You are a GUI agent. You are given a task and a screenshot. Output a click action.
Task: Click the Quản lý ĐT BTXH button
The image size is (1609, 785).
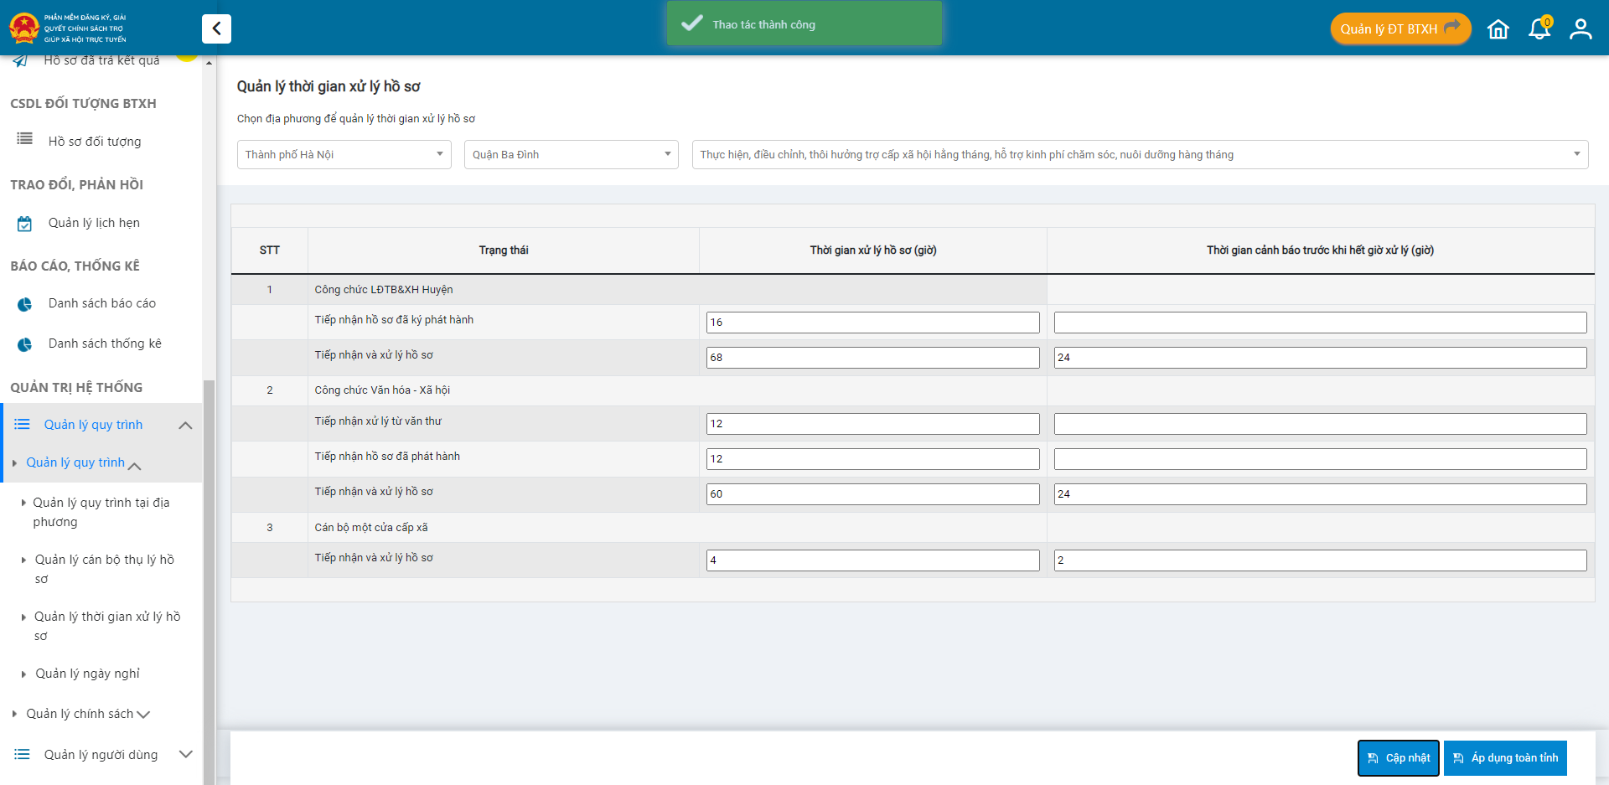pos(1399,29)
